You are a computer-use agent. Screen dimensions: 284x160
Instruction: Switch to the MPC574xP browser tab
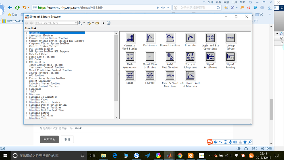click(13, 21)
